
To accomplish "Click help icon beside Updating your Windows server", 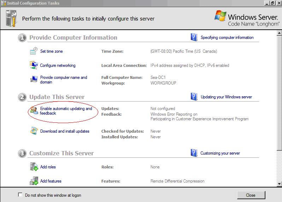I will coord(194,97).
